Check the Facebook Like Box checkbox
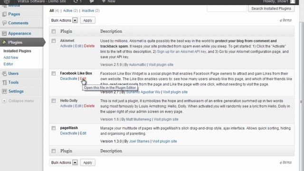304x171 pixels. tap(54, 74)
